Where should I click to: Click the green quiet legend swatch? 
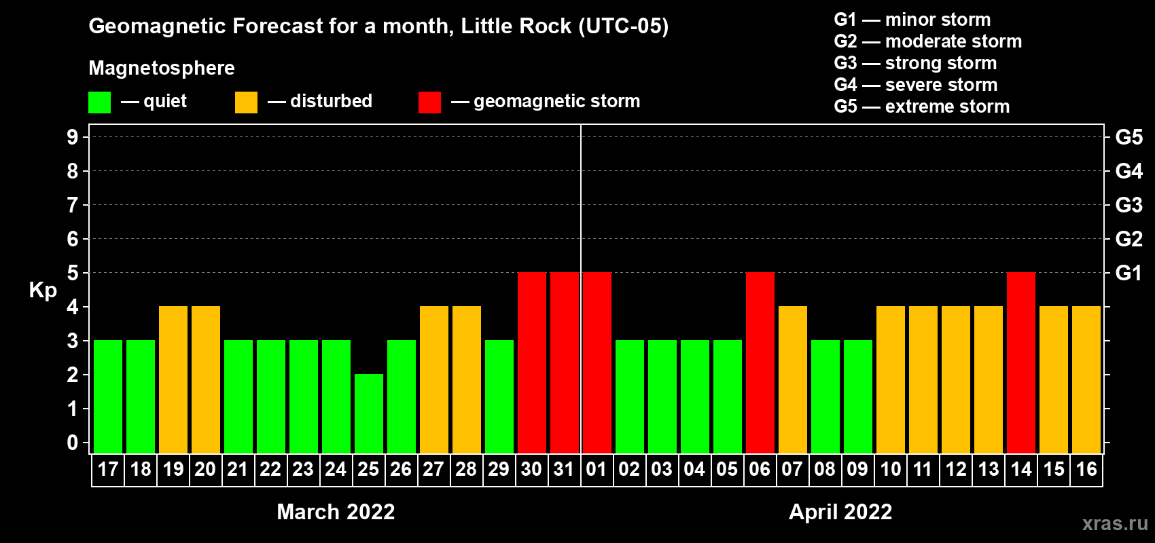[99, 102]
